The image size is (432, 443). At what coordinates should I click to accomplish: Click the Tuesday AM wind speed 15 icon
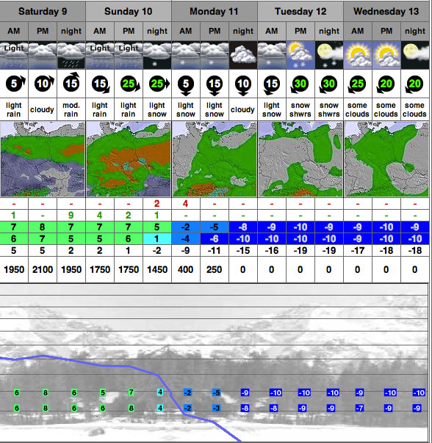[271, 85]
